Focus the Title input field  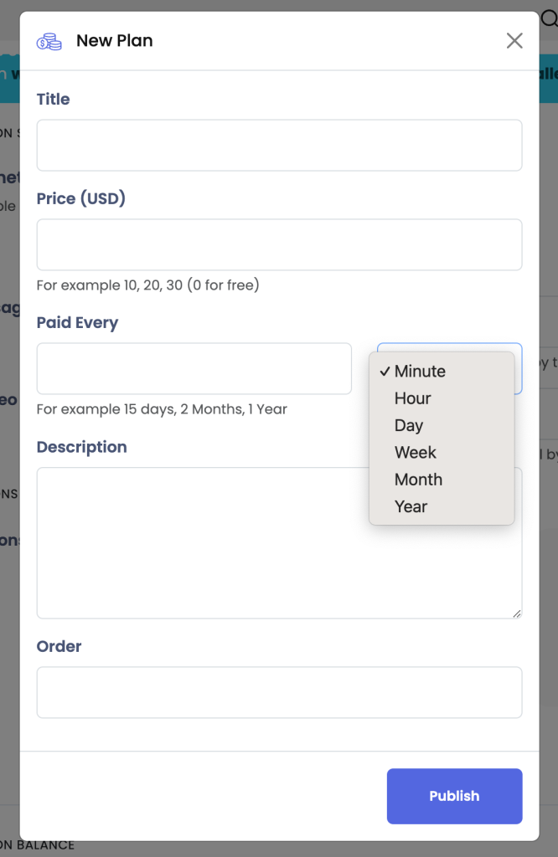280,146
